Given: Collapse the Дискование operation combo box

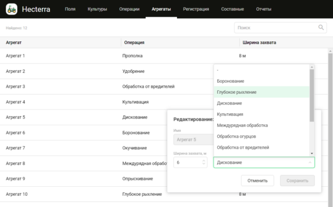Looking at the screenshot, I should pos(264,162).
